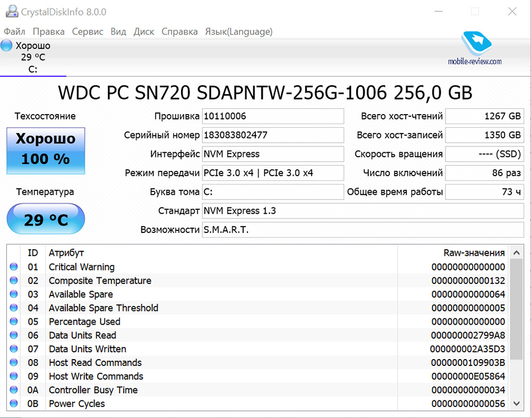Click raw value 0000000109903B

coord(468,362)
